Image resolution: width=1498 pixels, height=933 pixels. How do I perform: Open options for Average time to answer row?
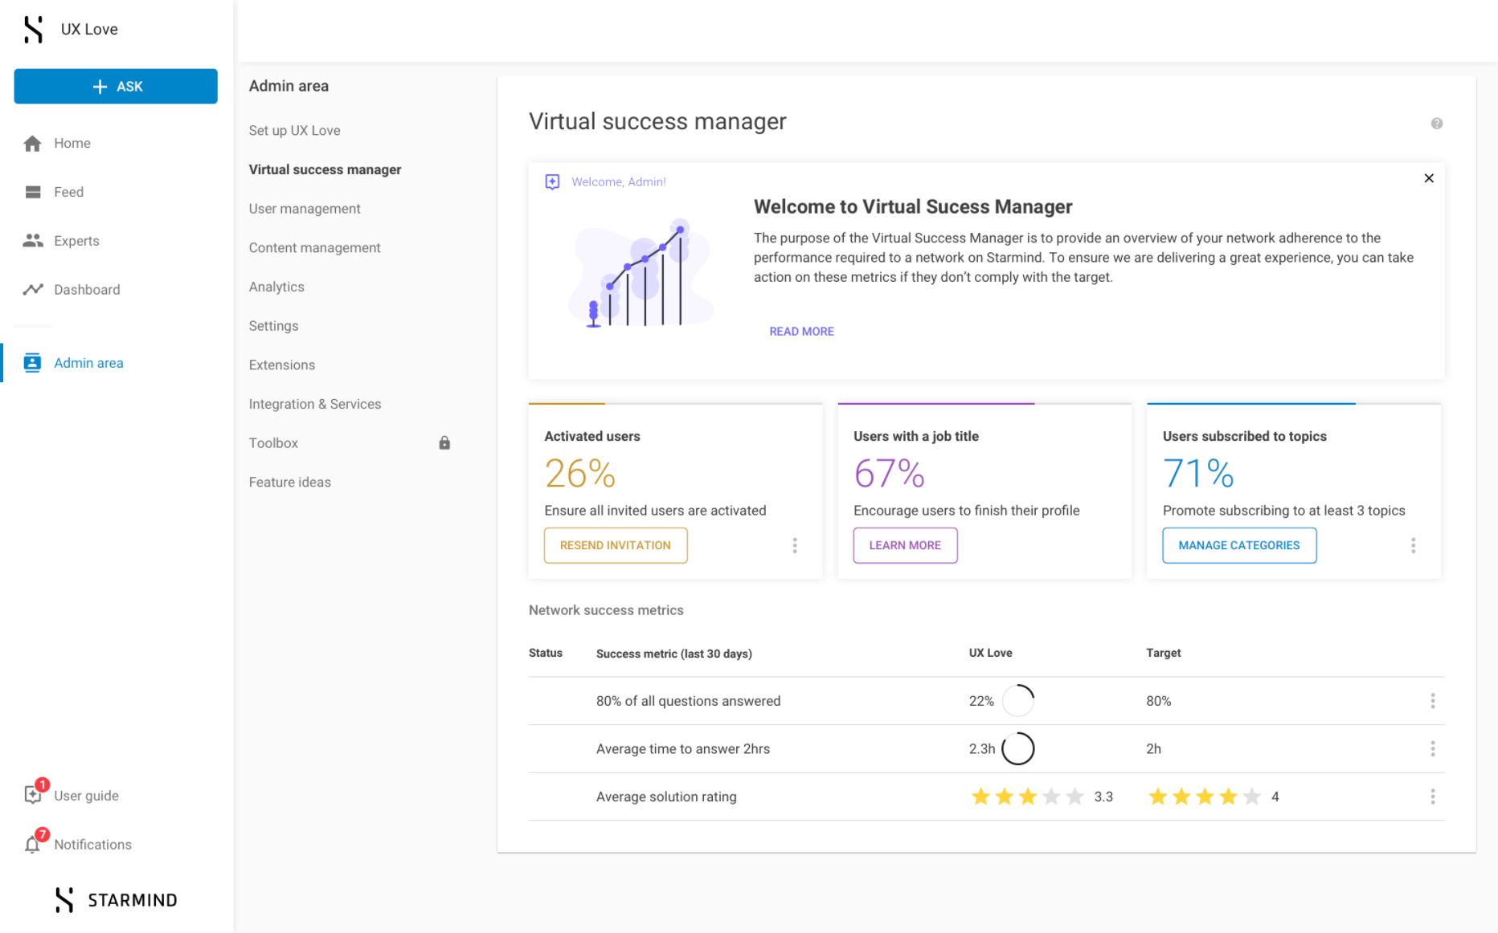(1433, 749)
